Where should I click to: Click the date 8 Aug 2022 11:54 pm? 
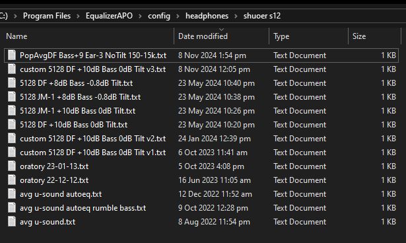214,222
